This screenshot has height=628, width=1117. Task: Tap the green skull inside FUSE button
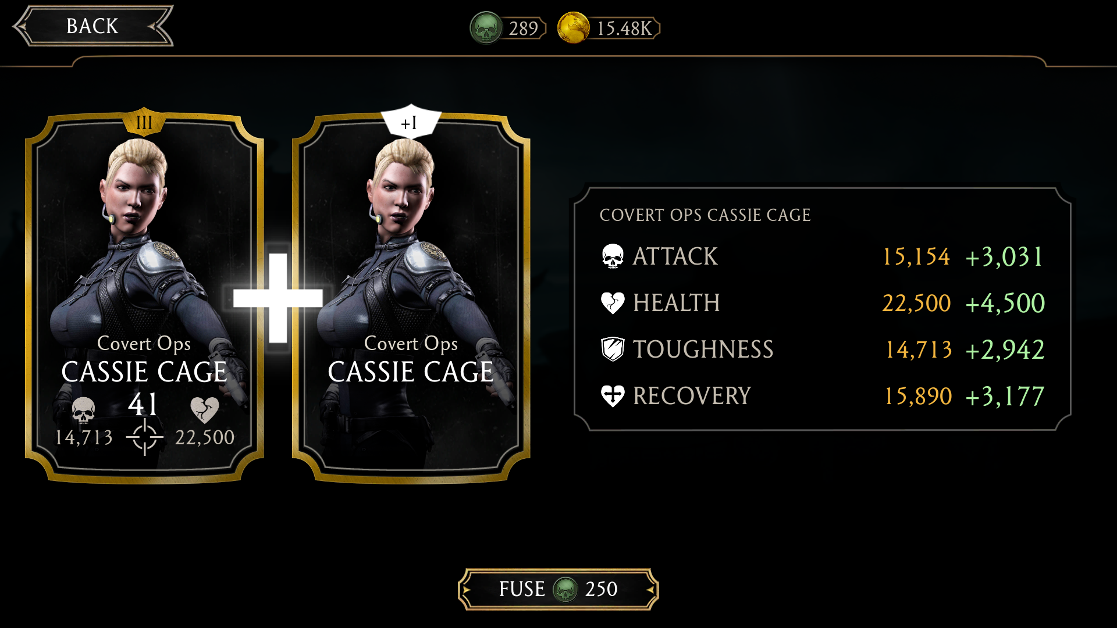tap(565, 589)
